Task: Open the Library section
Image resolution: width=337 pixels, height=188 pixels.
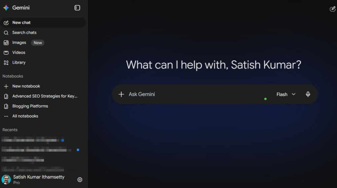Action: click(43, 63)
